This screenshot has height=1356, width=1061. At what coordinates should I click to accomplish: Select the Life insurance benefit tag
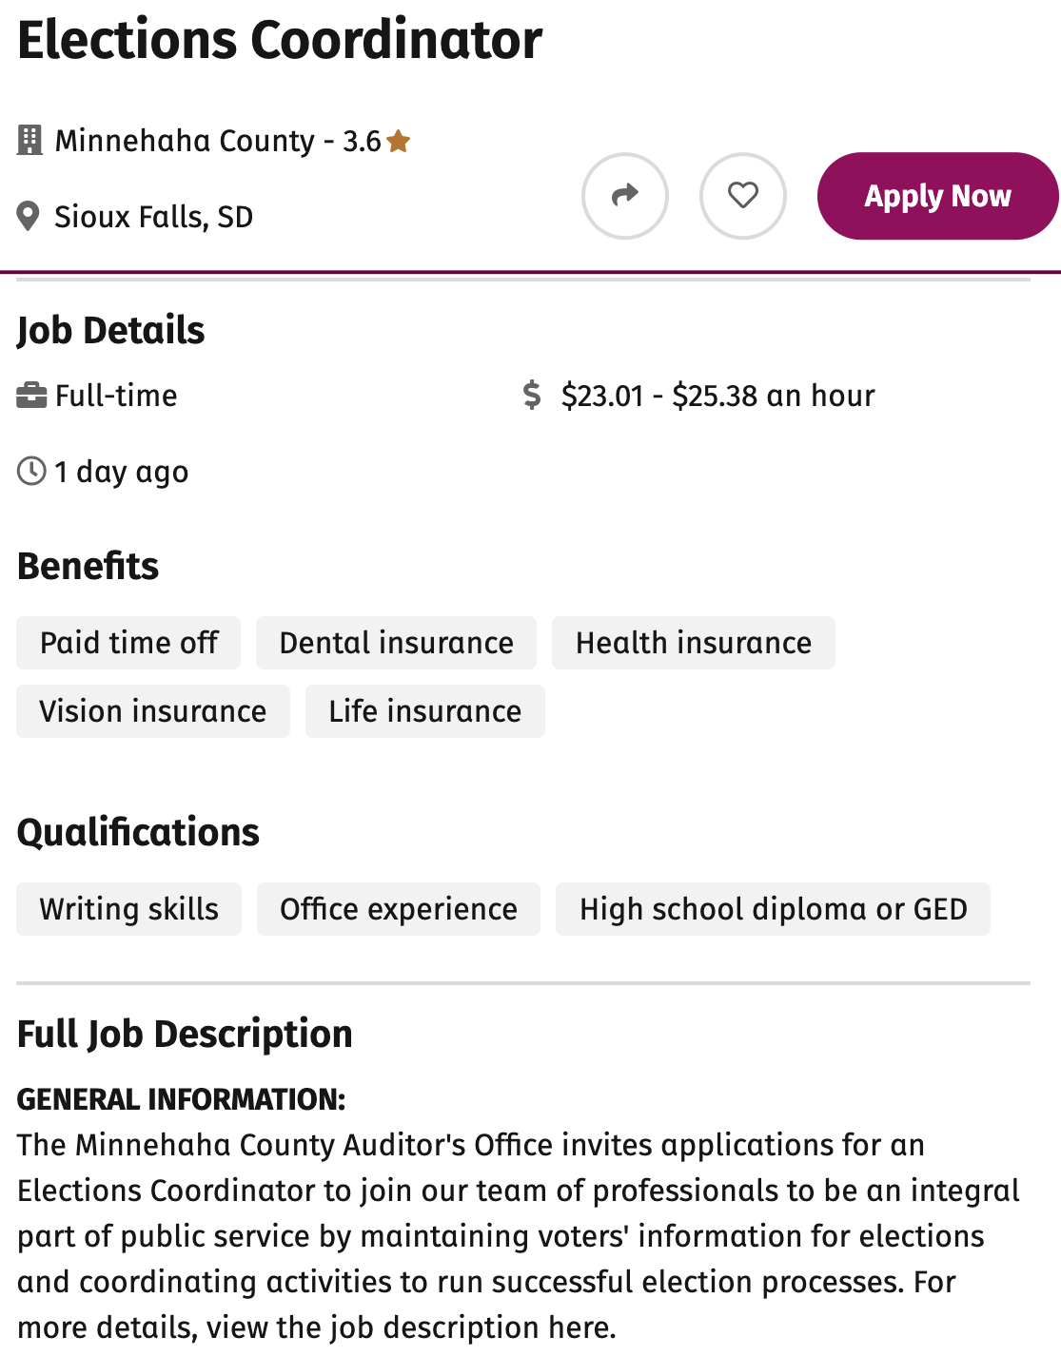coord(425,711)
